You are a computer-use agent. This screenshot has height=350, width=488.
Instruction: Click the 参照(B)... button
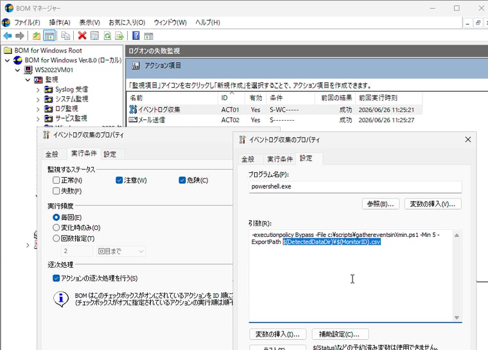pyautogui.click(x=380, y=204)
